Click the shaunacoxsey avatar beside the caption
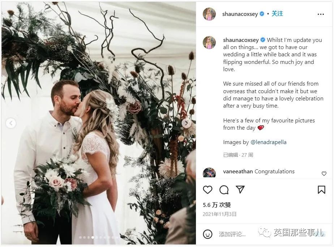The height and width of the screenshot is (247, 334). (209, 42)
